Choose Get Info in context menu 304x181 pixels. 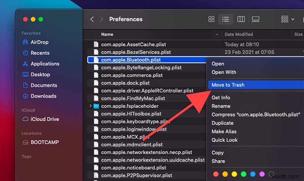pyautogui.click(x=221, y=98)
